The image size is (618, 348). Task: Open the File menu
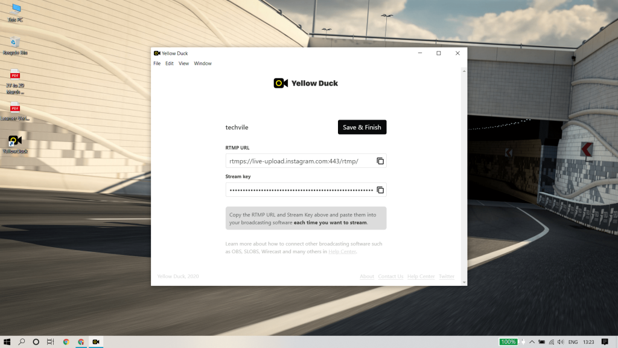[x=157, y=63]
